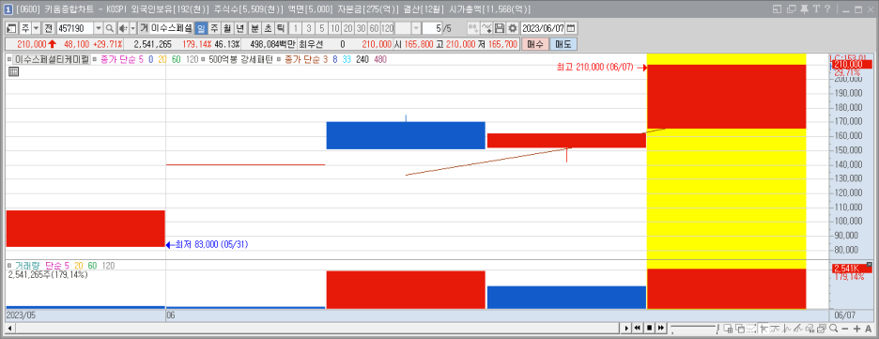Click the small square marker before 이수스페셜티케미컬 legend
This screenshot has height=339, width=879.
(x=9, y=59)
